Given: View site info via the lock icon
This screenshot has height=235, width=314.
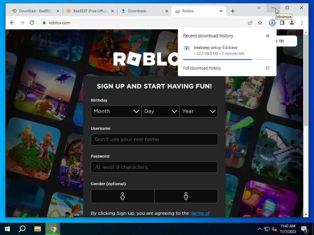Looking at the screenshot, I should (44, 23).
